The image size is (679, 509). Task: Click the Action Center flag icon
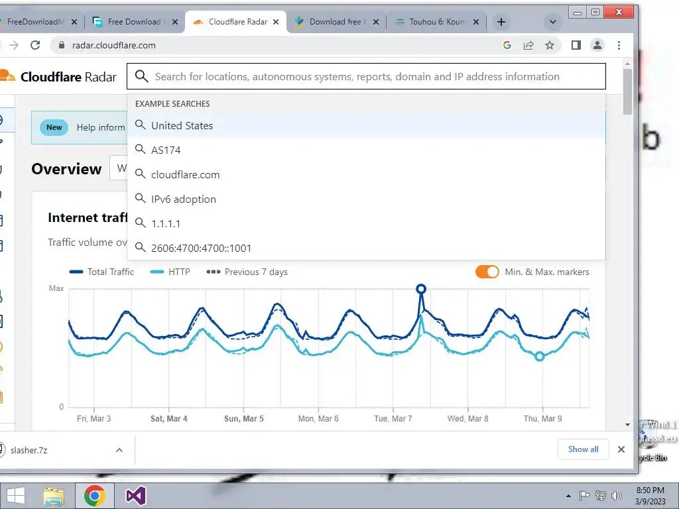584,496
